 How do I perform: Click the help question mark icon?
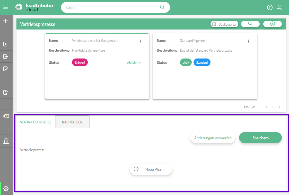pos(270,7)
